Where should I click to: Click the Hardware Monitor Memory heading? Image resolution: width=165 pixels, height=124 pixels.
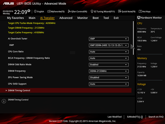click(x=142, y=58)
